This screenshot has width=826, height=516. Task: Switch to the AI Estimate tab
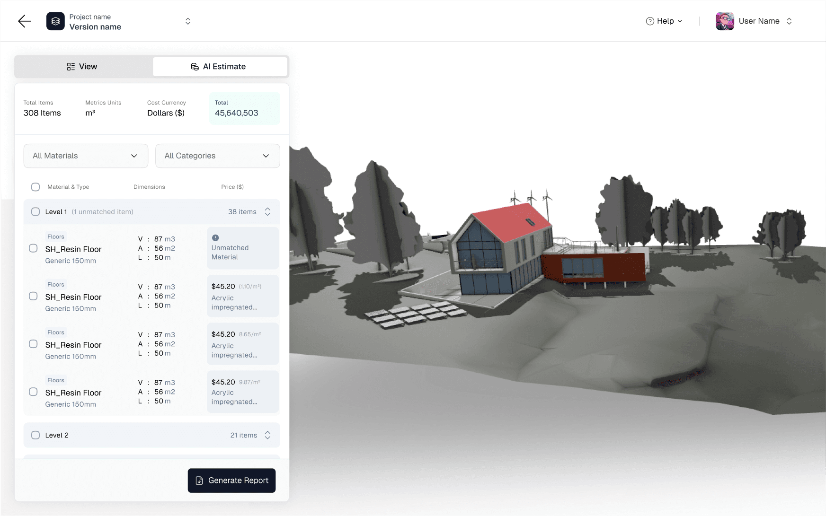[219, 66]
